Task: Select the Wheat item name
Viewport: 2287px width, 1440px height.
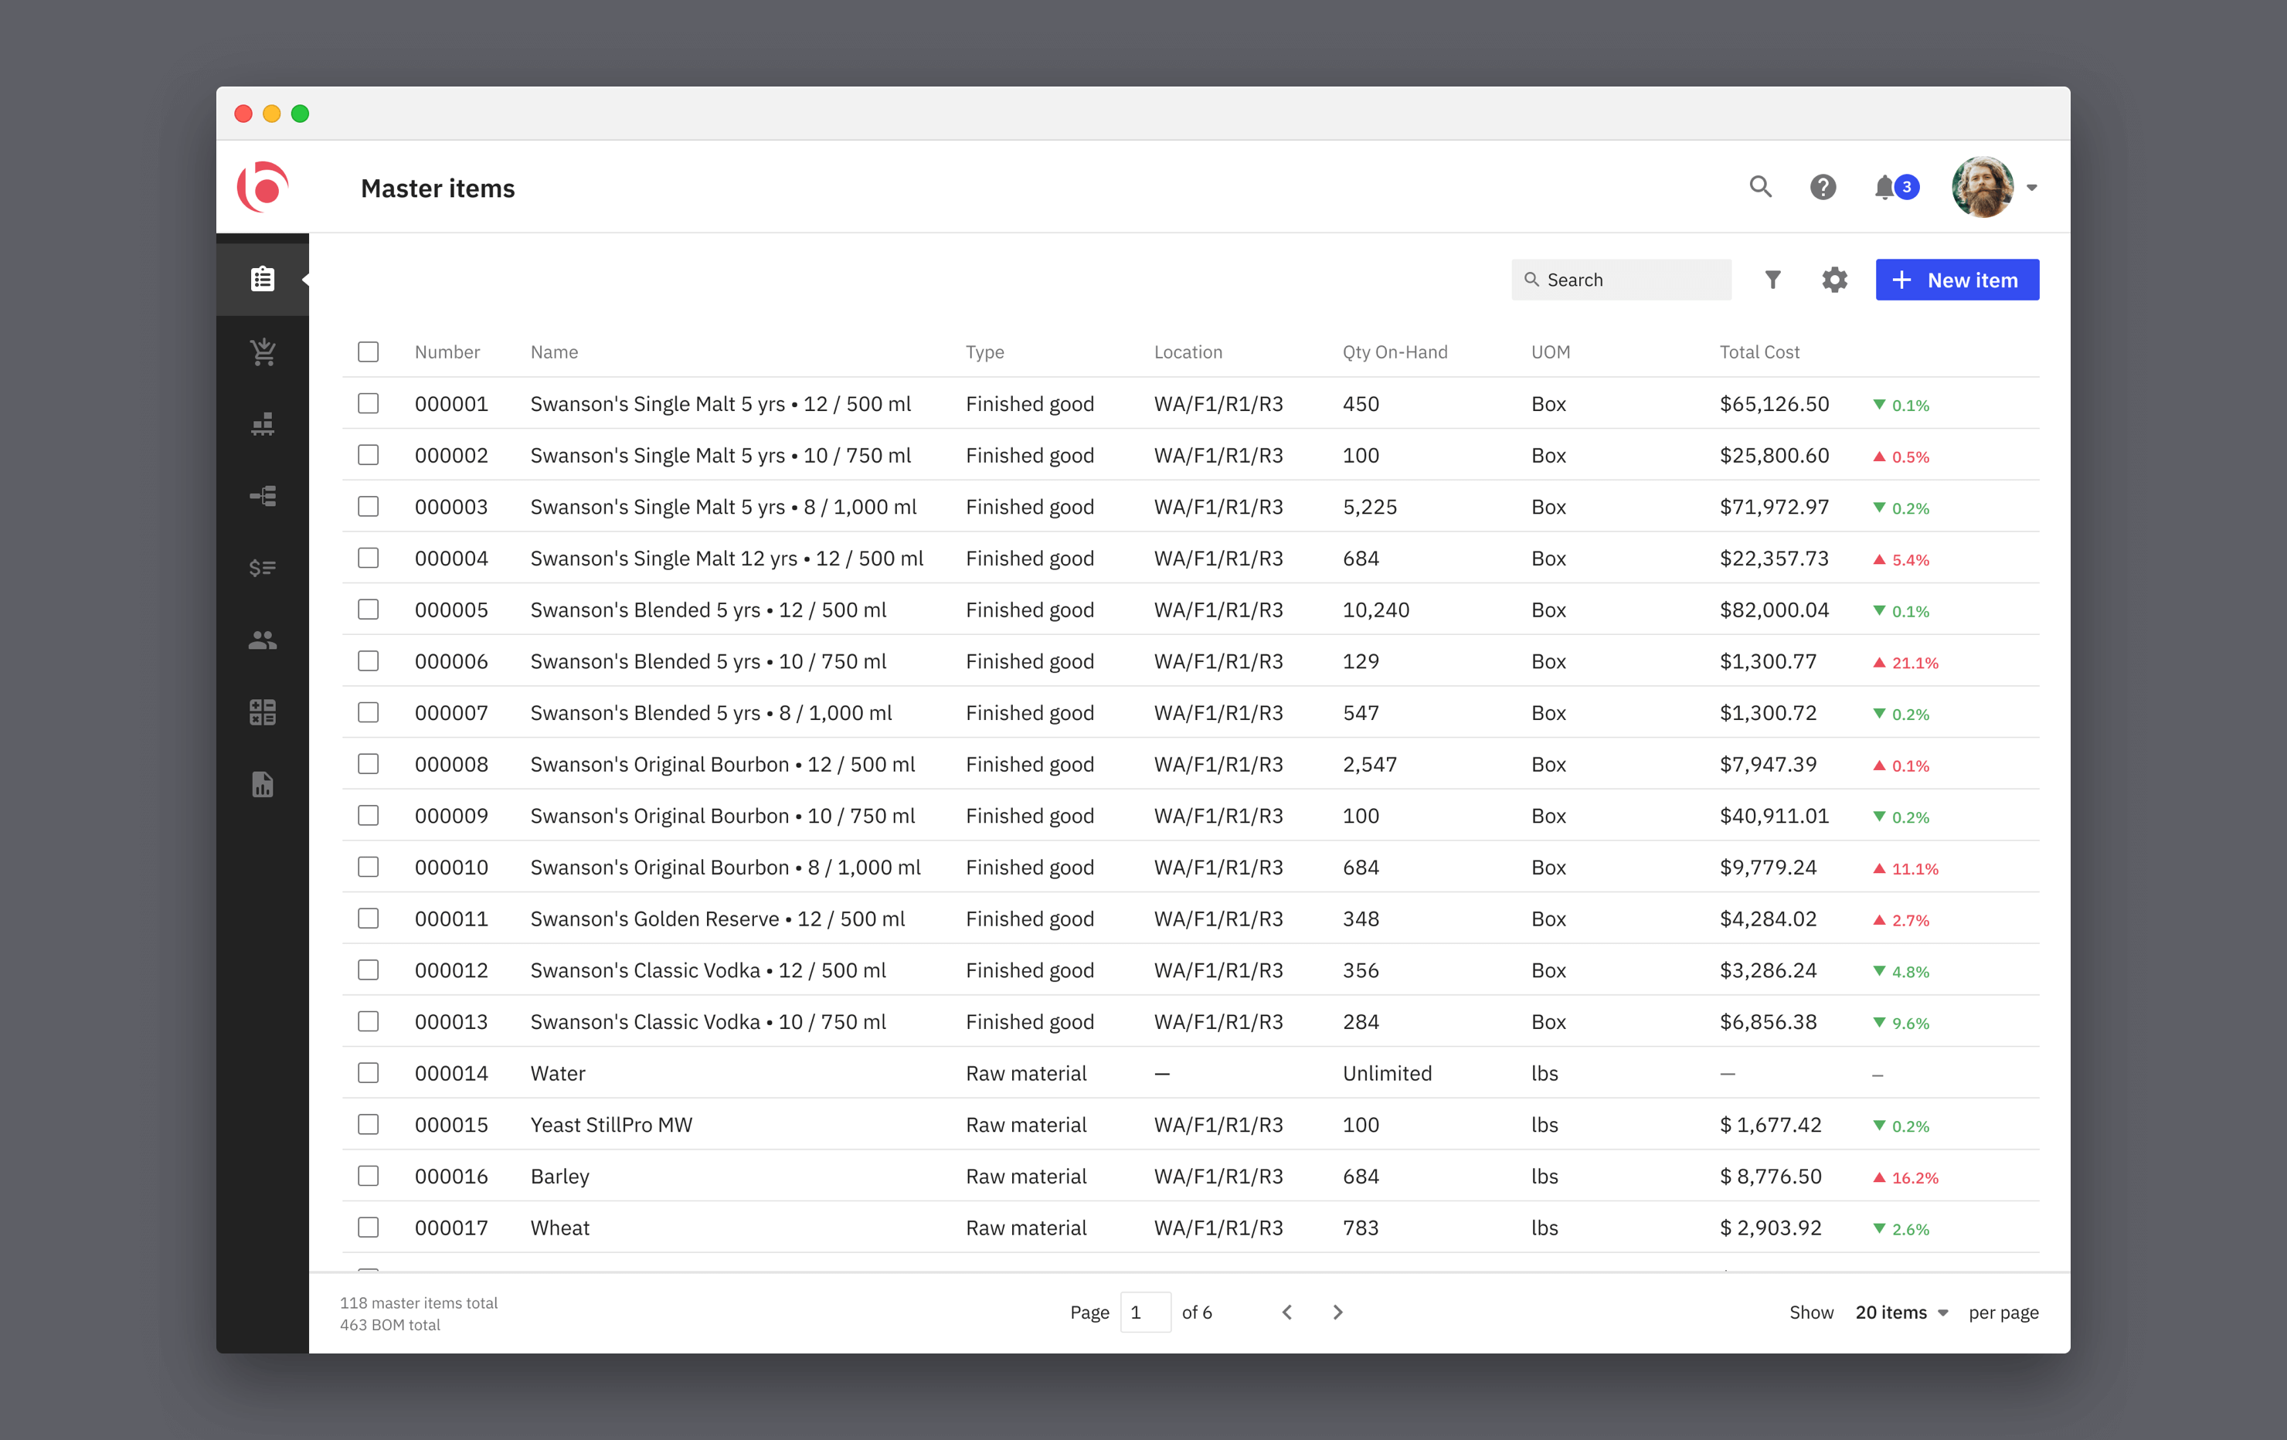Action: (559, 1228)
